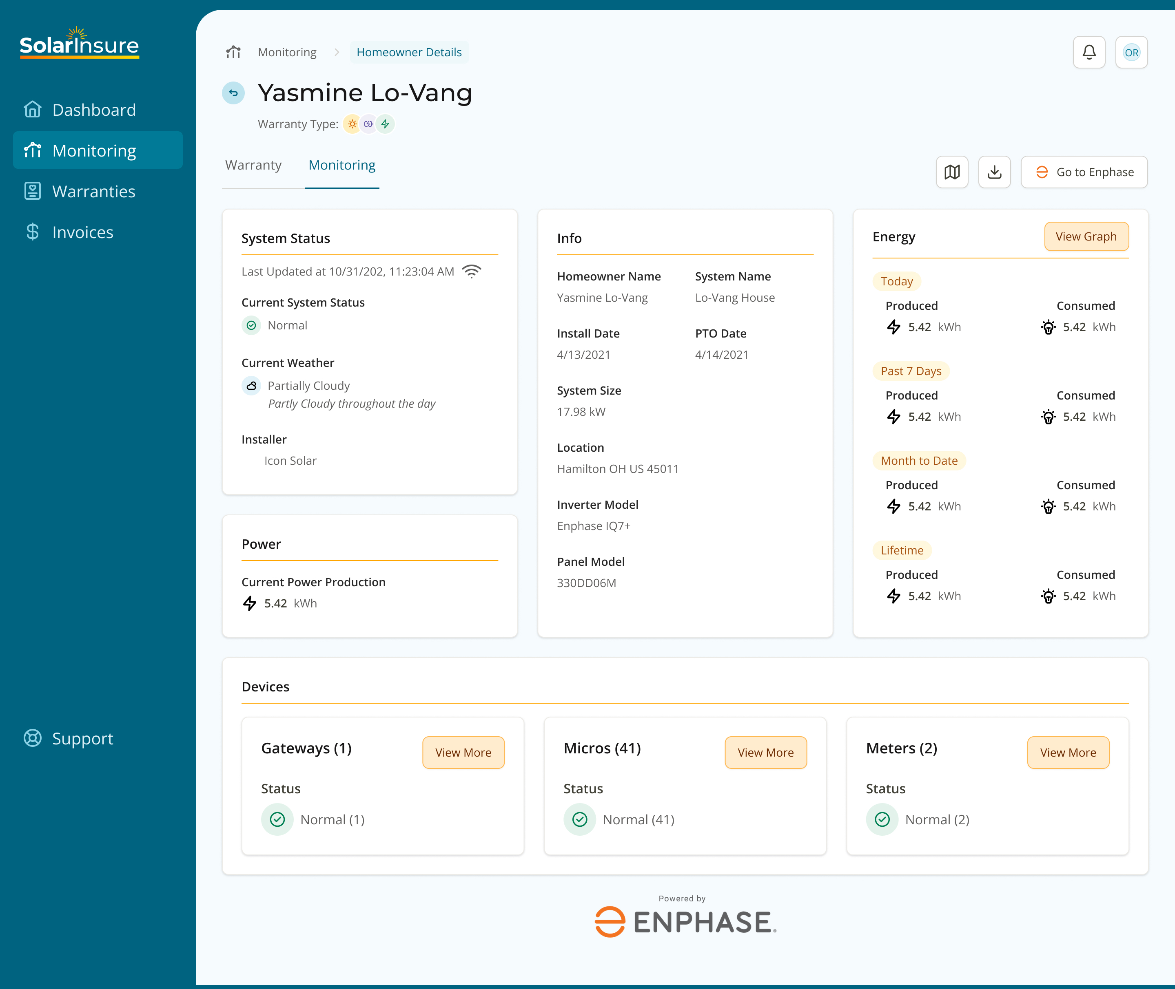This screenshot has height=989, width=1175.
Task: Select the Monitoring tab
Action: pyautogui.click(x=342, y=166)
